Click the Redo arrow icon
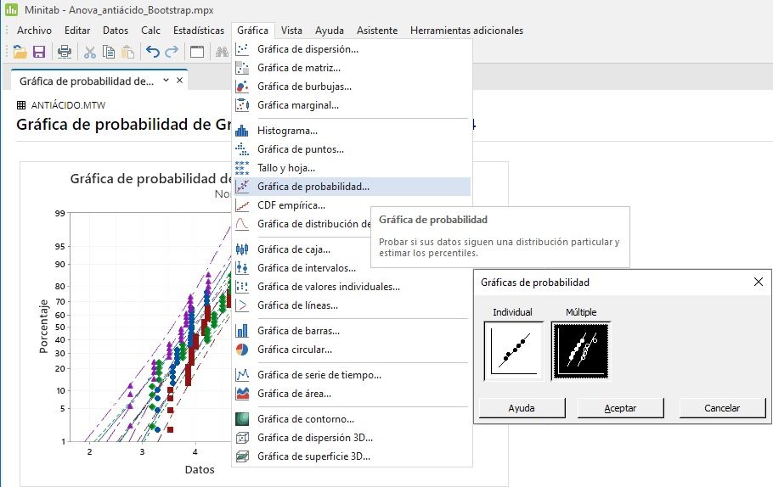Screen dimensions: 773x487 pos(172,52)
